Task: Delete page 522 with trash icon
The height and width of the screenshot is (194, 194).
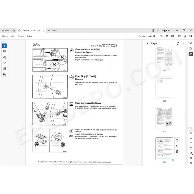Action: tap(177, 152)
